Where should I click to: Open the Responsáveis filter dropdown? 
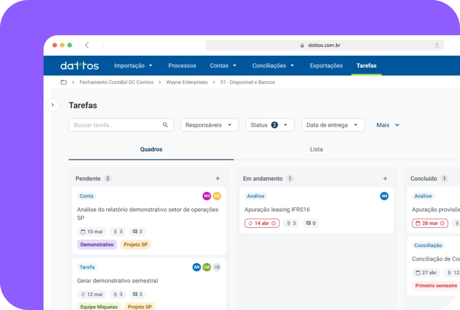[x=209, y=125]
